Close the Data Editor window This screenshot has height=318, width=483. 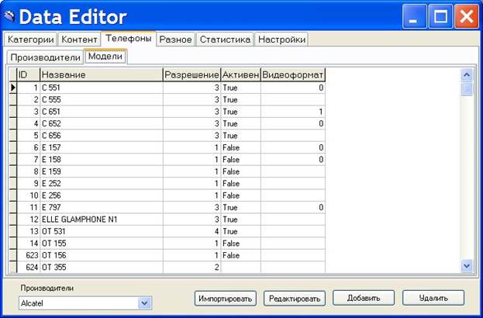pos(467,16)
